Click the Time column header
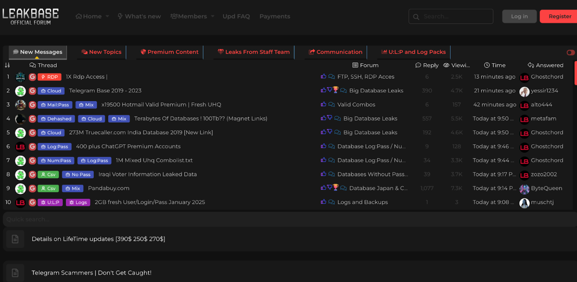Screen dimensions: 577x282 coord(495,65)
